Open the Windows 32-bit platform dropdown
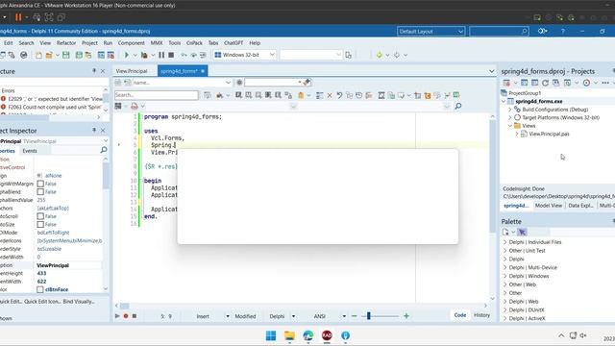This screenshot has width=615, height=346. click(272, 55)
